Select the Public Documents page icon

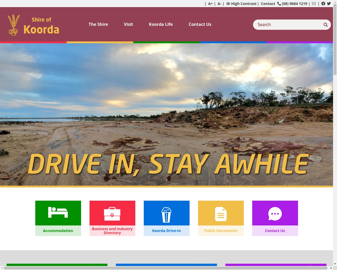click(221, 213)
